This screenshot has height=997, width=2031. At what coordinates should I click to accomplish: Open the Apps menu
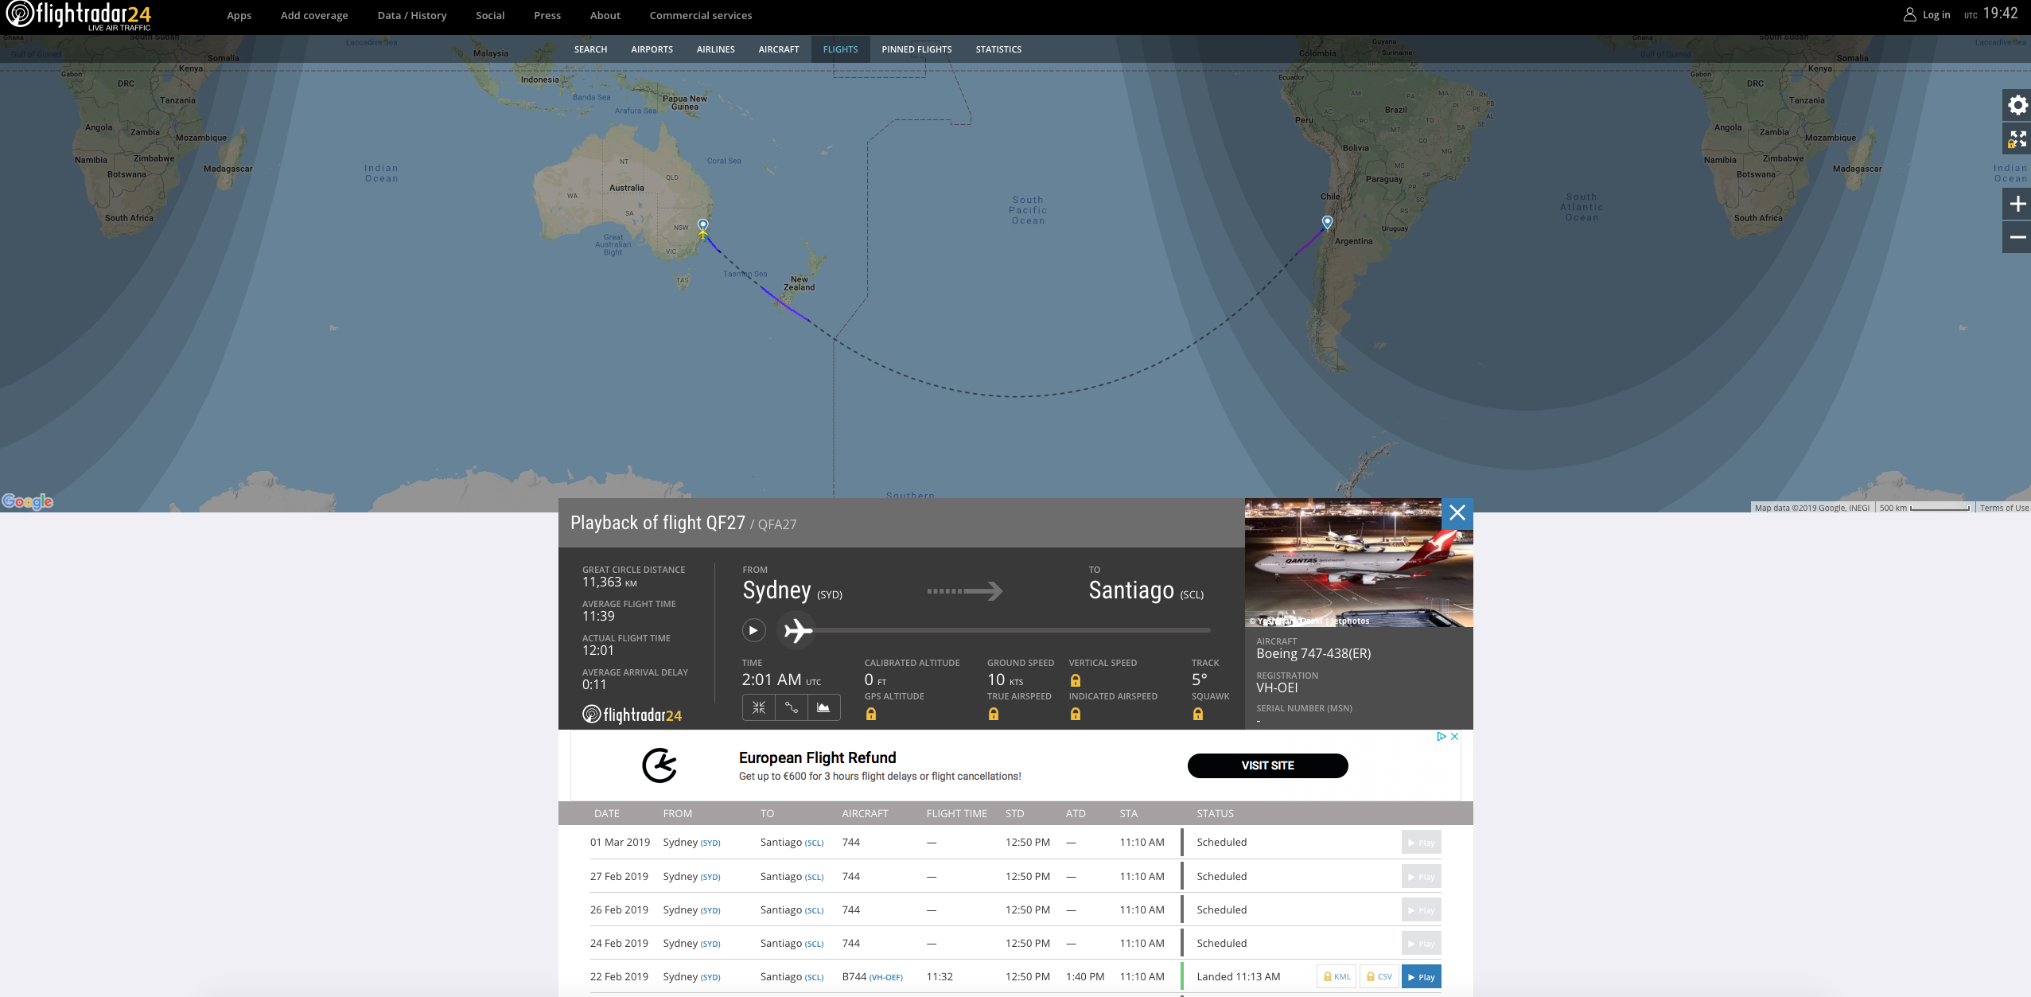click(239, 15)
